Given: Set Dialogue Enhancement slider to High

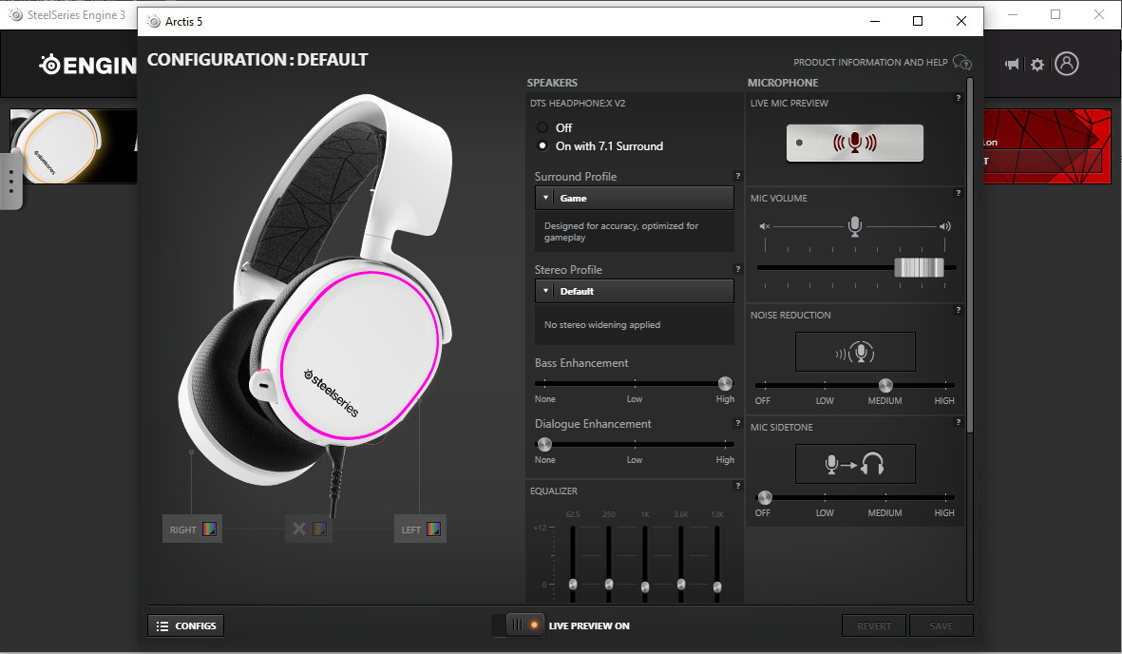Looking at the screenshot, I should point(725,444).
